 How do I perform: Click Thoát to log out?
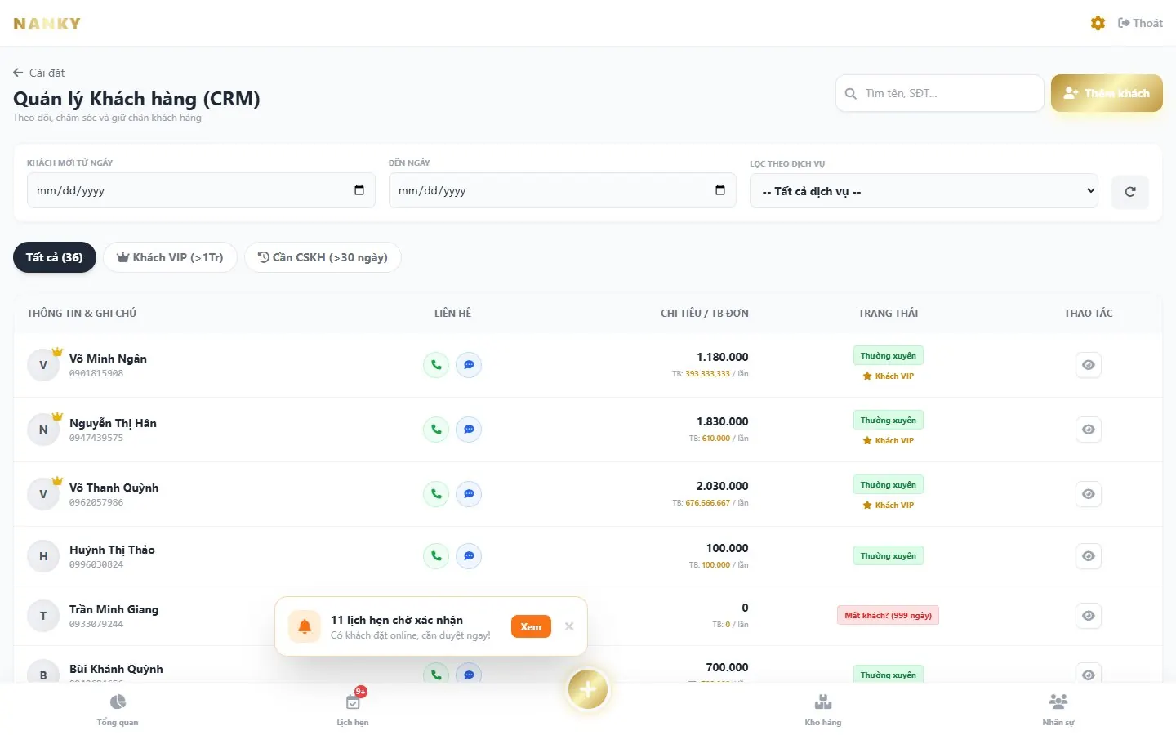[x=1140, y=23]
